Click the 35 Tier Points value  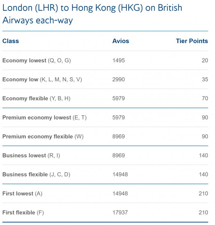pyautogui.click(x=205, y=79)
